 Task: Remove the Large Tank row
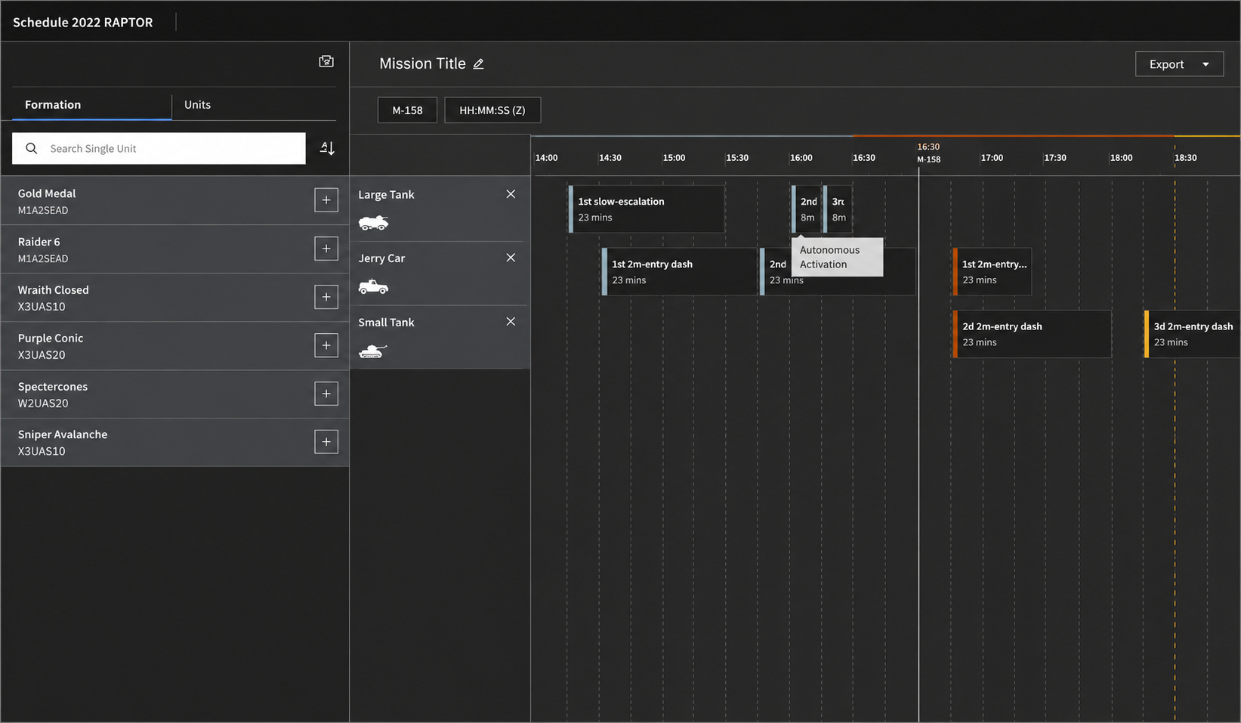pos(511,194)
